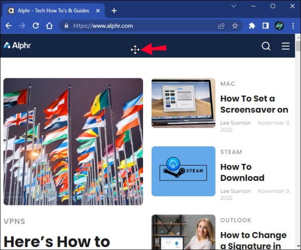Viewport: 301px width, 250px height.
Task: Click the VPNS category label
Action: 14,221
